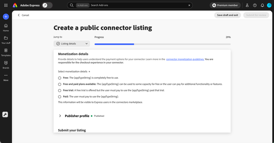274x143 pixels.
Task: Click the Create a public connector listing title
Action: coord(103,28)
